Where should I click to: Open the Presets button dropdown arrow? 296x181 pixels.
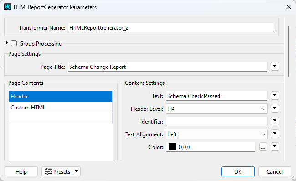[x=76, y=171]
